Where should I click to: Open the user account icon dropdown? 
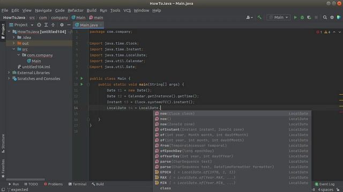point(249,18)
